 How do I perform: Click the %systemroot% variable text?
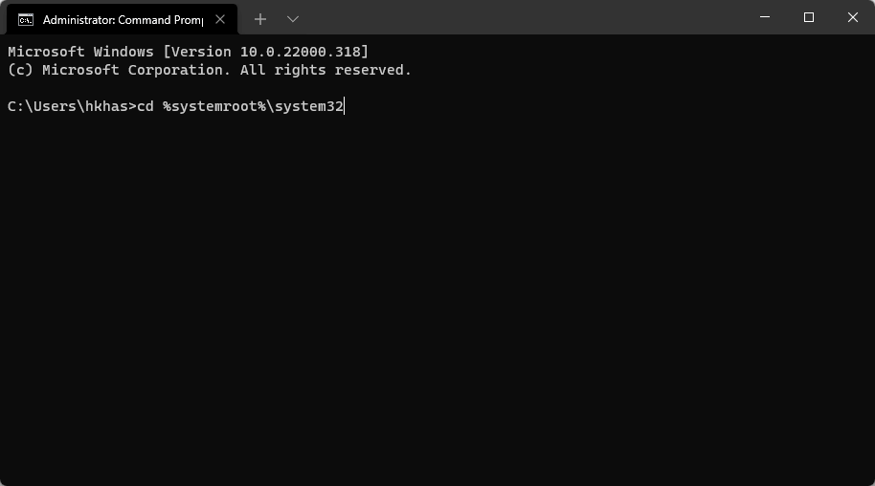(x=214, y=106)
